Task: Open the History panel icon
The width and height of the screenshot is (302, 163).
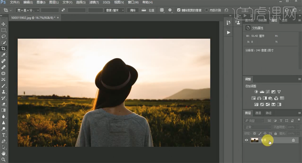Action: (229, 23)
